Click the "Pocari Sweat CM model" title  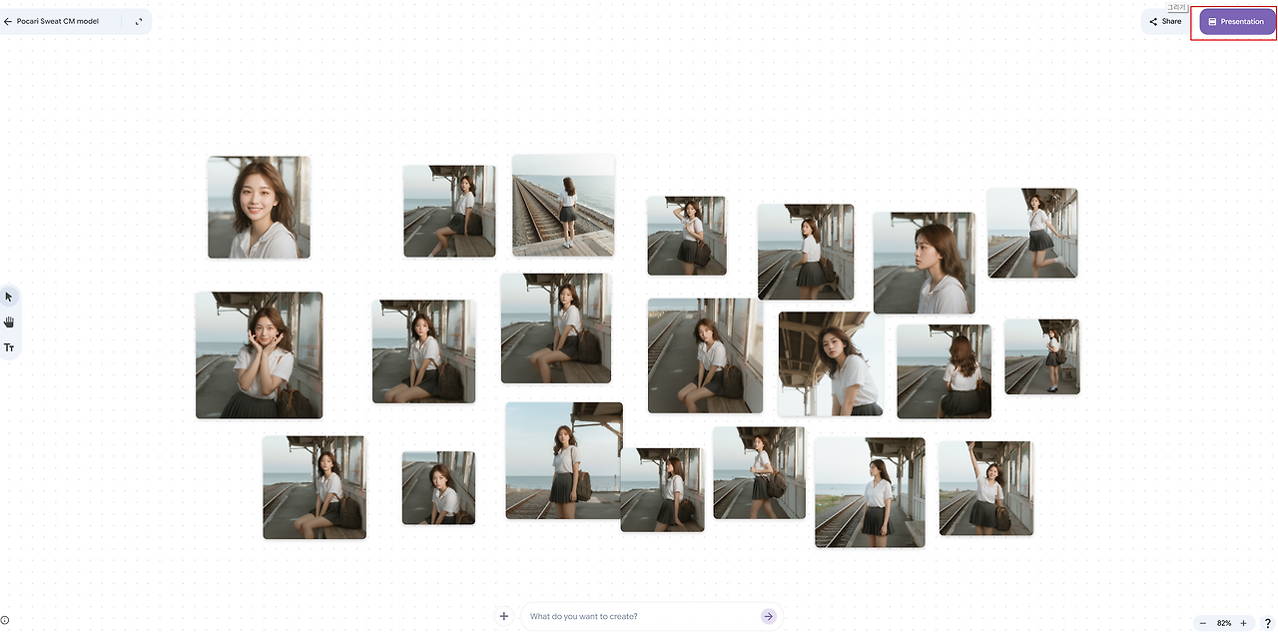click(58, 21)
